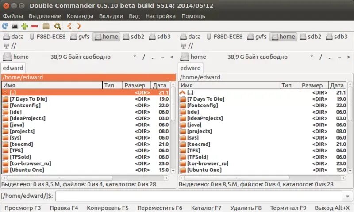This screenshot has width=354, height=212.
Task: Select gvfs drive in left panel
Action: tap(80, 37)
